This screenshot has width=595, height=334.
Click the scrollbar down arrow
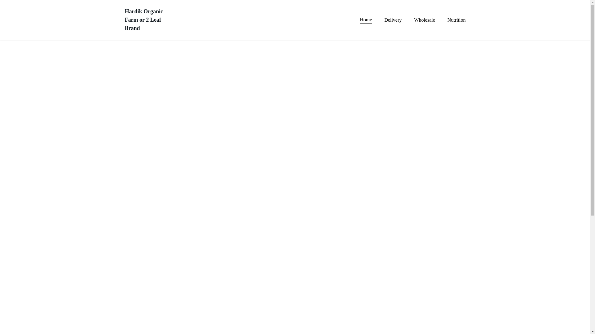(593, 332)
